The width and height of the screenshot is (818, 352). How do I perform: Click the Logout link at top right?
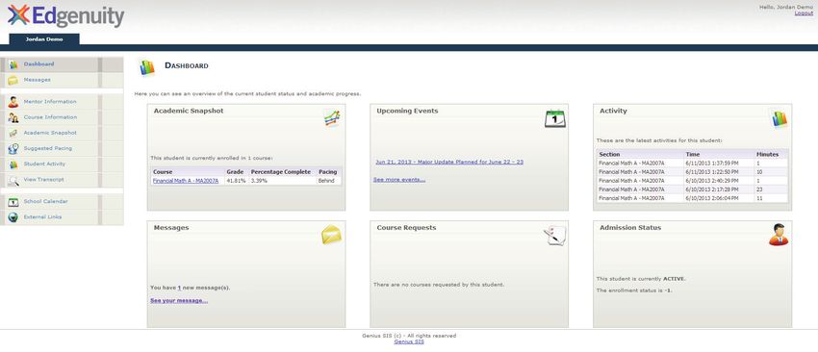[804, 13]
